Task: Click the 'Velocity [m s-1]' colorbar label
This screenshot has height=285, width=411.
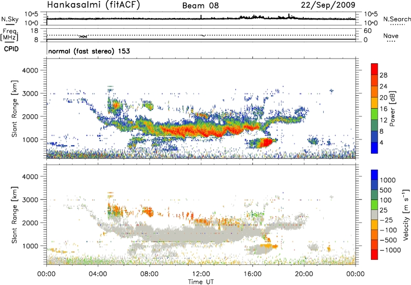Action: click(x=406, y=215)
